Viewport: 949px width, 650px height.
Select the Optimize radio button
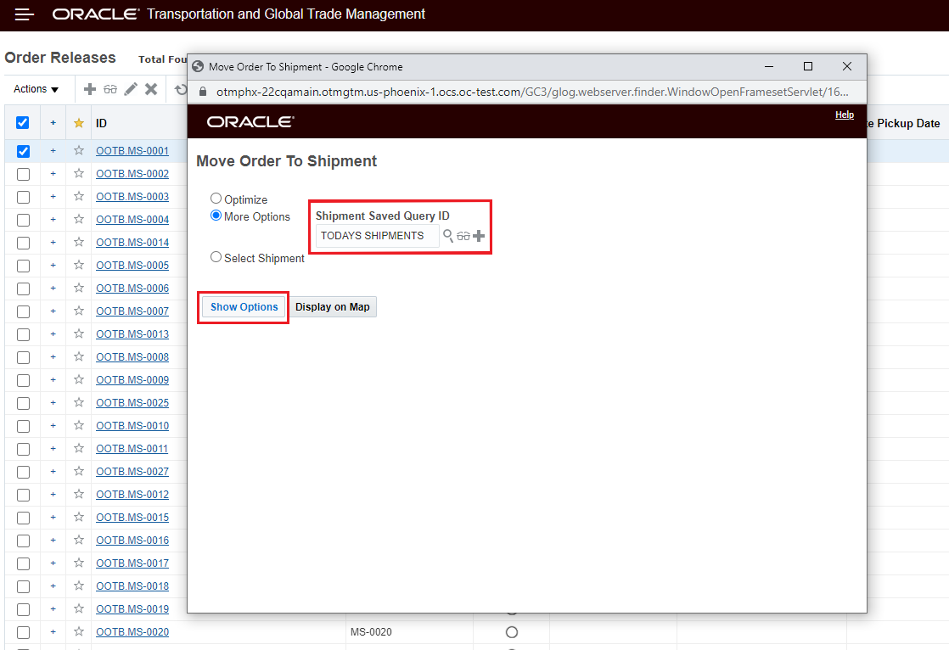216,199
